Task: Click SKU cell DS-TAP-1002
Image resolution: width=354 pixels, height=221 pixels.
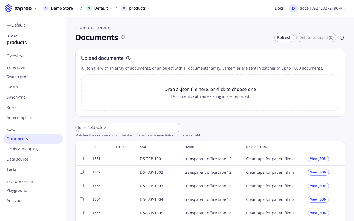Action: coord(152,172)
